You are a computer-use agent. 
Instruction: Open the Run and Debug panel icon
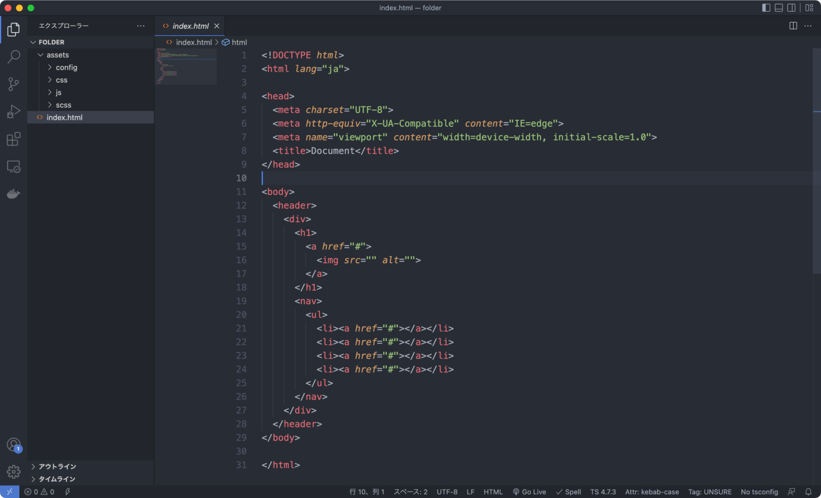13,112
